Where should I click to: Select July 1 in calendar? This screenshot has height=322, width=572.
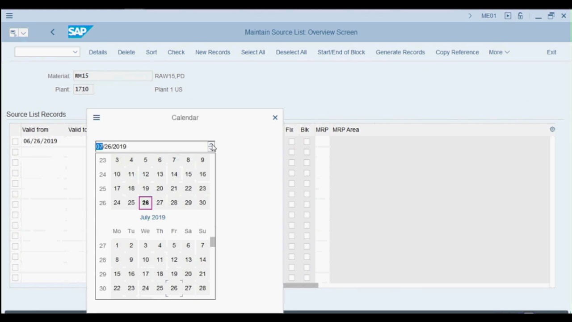(x=117, y=245)
